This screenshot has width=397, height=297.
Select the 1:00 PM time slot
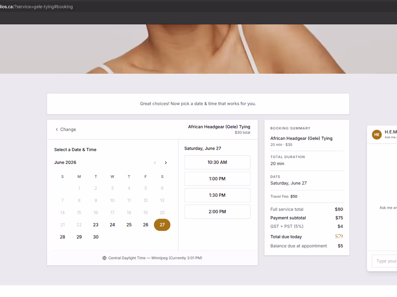tap(217, 179)
